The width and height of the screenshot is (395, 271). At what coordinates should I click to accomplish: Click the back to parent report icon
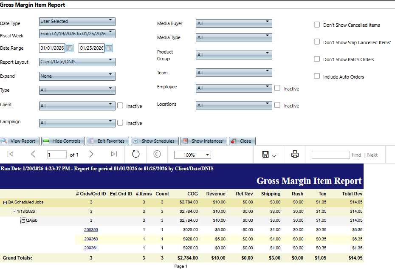point(157,155)
